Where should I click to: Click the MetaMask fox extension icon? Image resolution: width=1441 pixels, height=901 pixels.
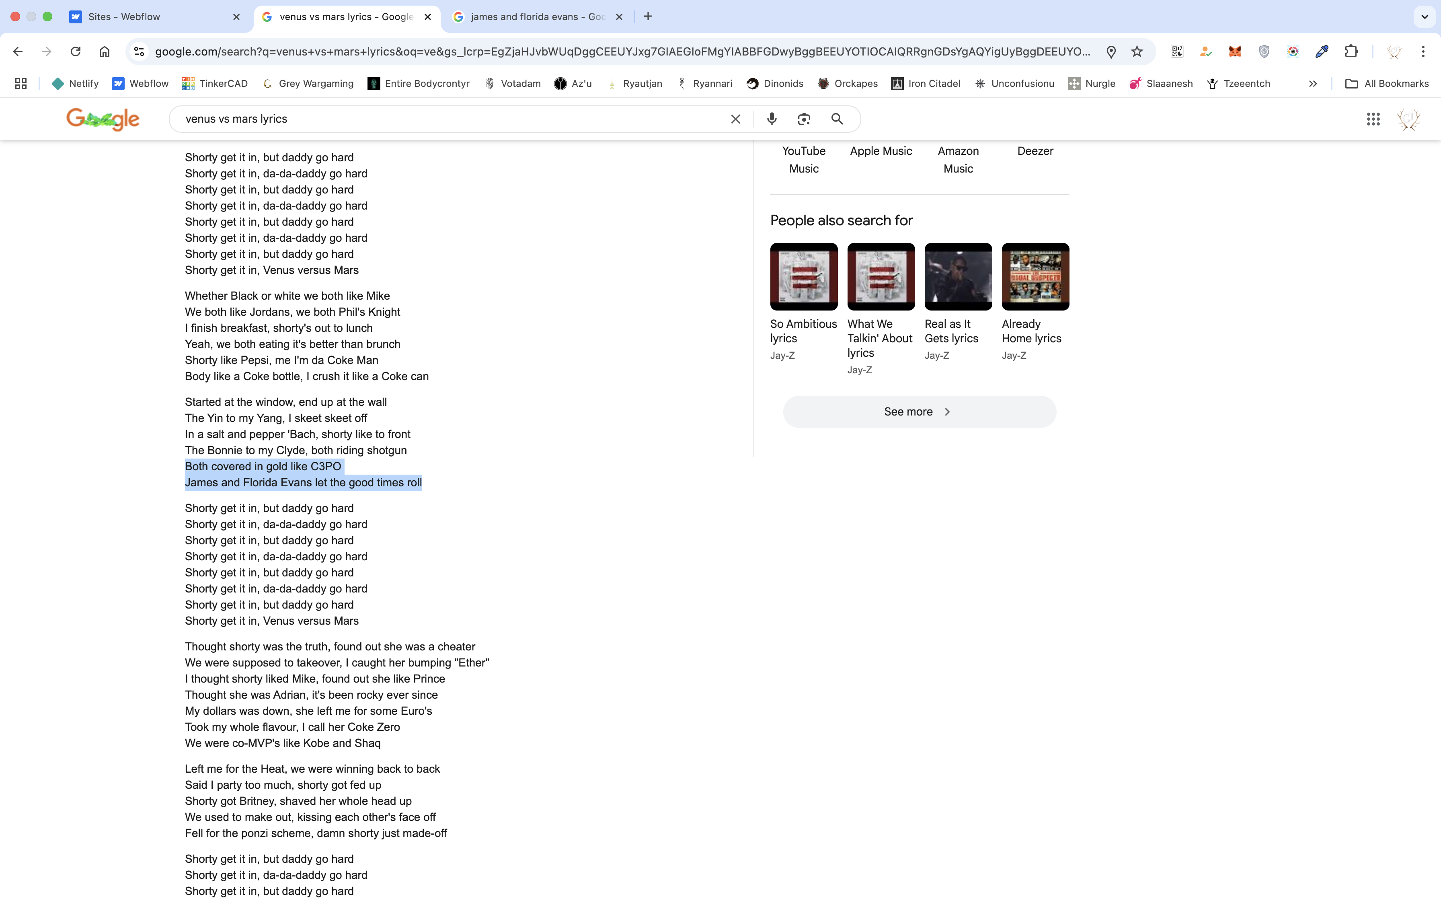(x=1235, y=52)
